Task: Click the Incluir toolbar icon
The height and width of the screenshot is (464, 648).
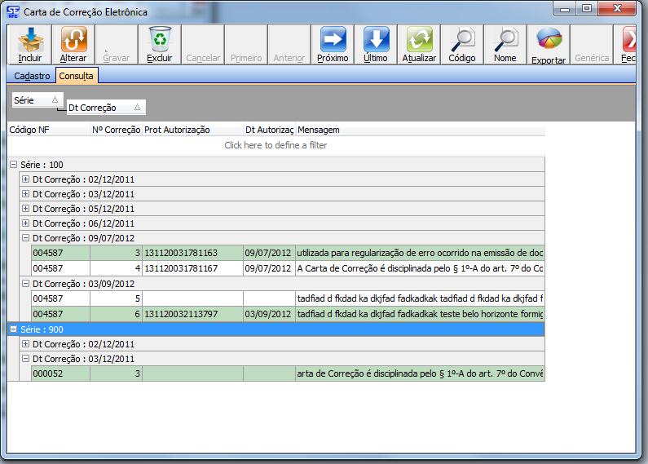Action: [30, 40]
